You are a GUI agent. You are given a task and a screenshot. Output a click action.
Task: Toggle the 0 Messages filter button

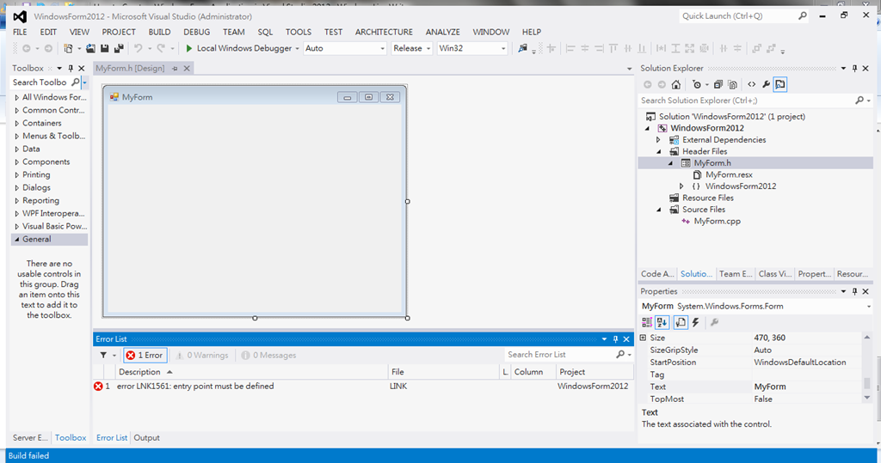tap(268, 356)
